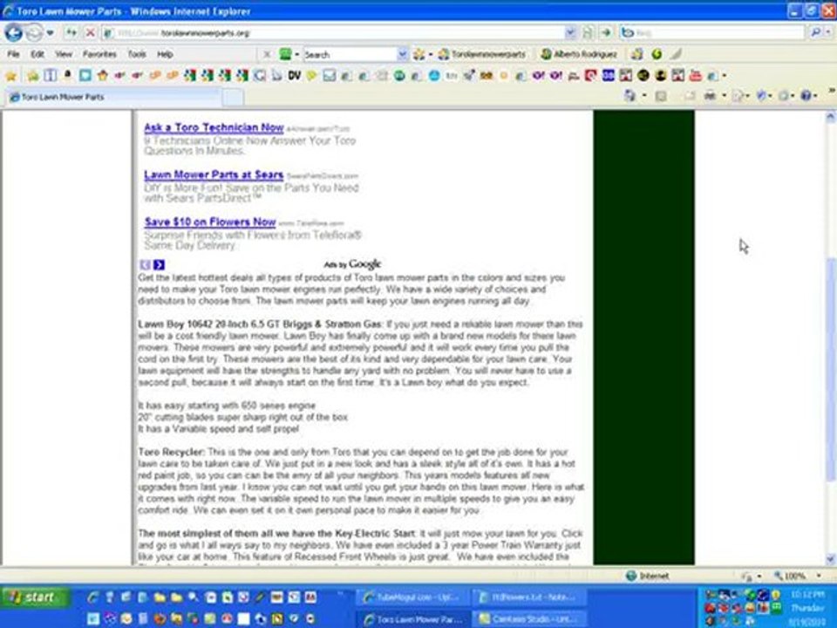Open a new blank tab
This screenshot has width=837, height=628.
(233, 97)
